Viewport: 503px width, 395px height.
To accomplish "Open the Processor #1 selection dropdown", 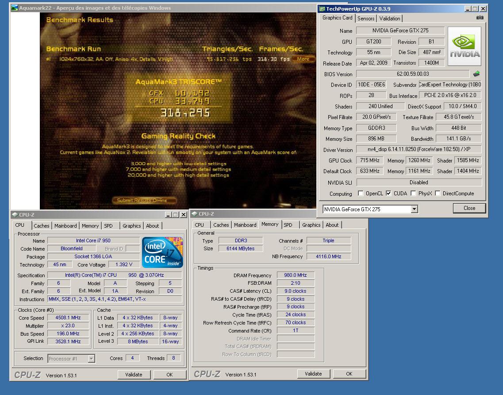I will 92,359.
